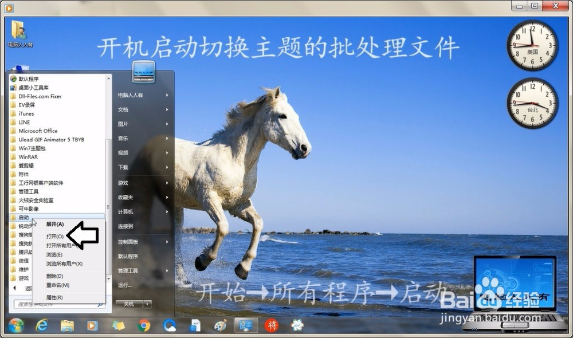Expand the 下载 submenu arrow
Image resolution: width=573 pixels, height=338 pixels.
point(167,167)
